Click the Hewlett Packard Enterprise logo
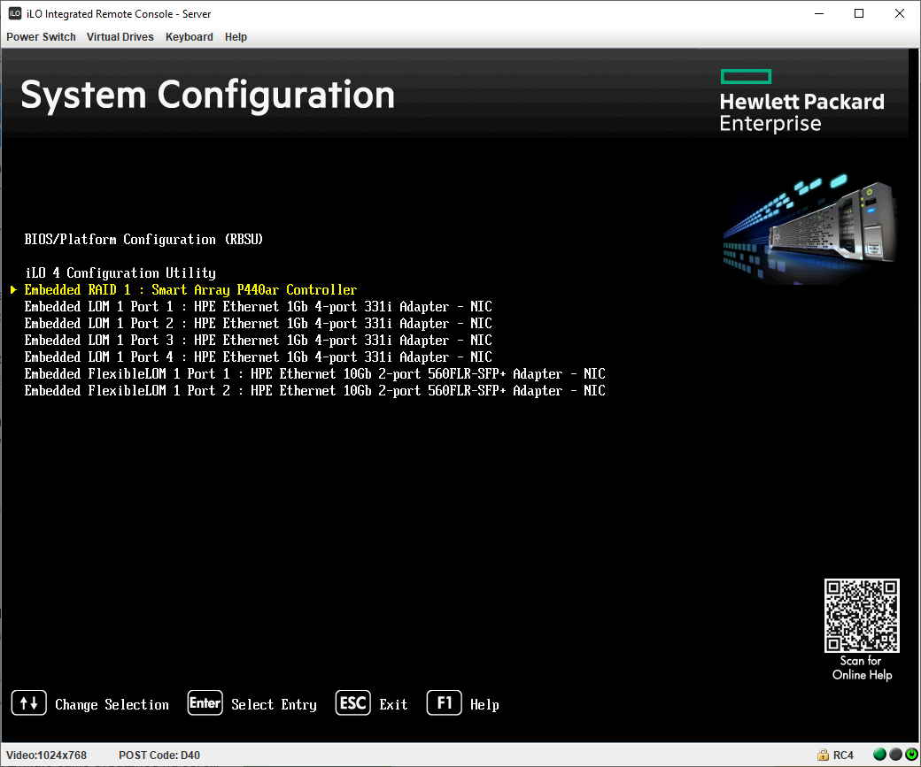 (x=801, y=101)
